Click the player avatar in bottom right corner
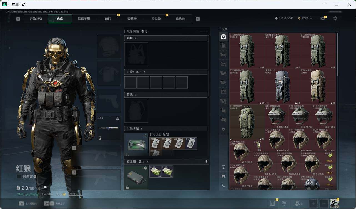Image resolution: width=356 pixels, height=209 pixels. tap(335, 203)
